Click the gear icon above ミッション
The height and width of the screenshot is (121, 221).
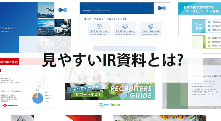point(99,26)
